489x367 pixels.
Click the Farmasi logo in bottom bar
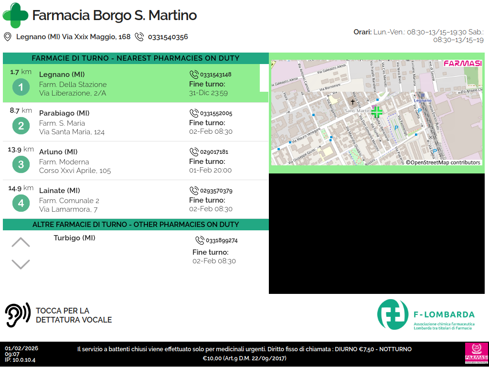(x=476, y=354)
